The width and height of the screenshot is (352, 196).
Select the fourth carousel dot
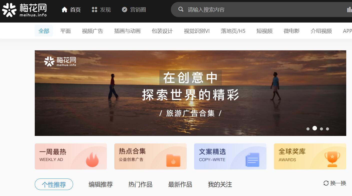tap(327, 129)
